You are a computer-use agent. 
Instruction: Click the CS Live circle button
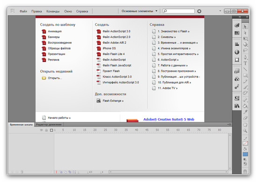tap(199, 11)
